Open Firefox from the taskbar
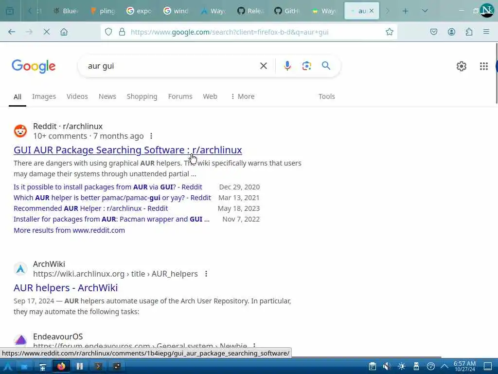 (61, 366)
